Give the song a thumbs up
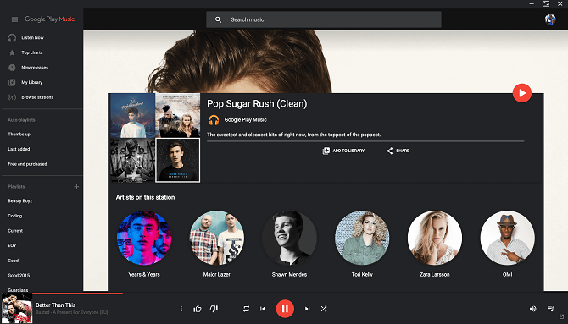This screenshot has height=324, width=568. (x=198, y=309)
